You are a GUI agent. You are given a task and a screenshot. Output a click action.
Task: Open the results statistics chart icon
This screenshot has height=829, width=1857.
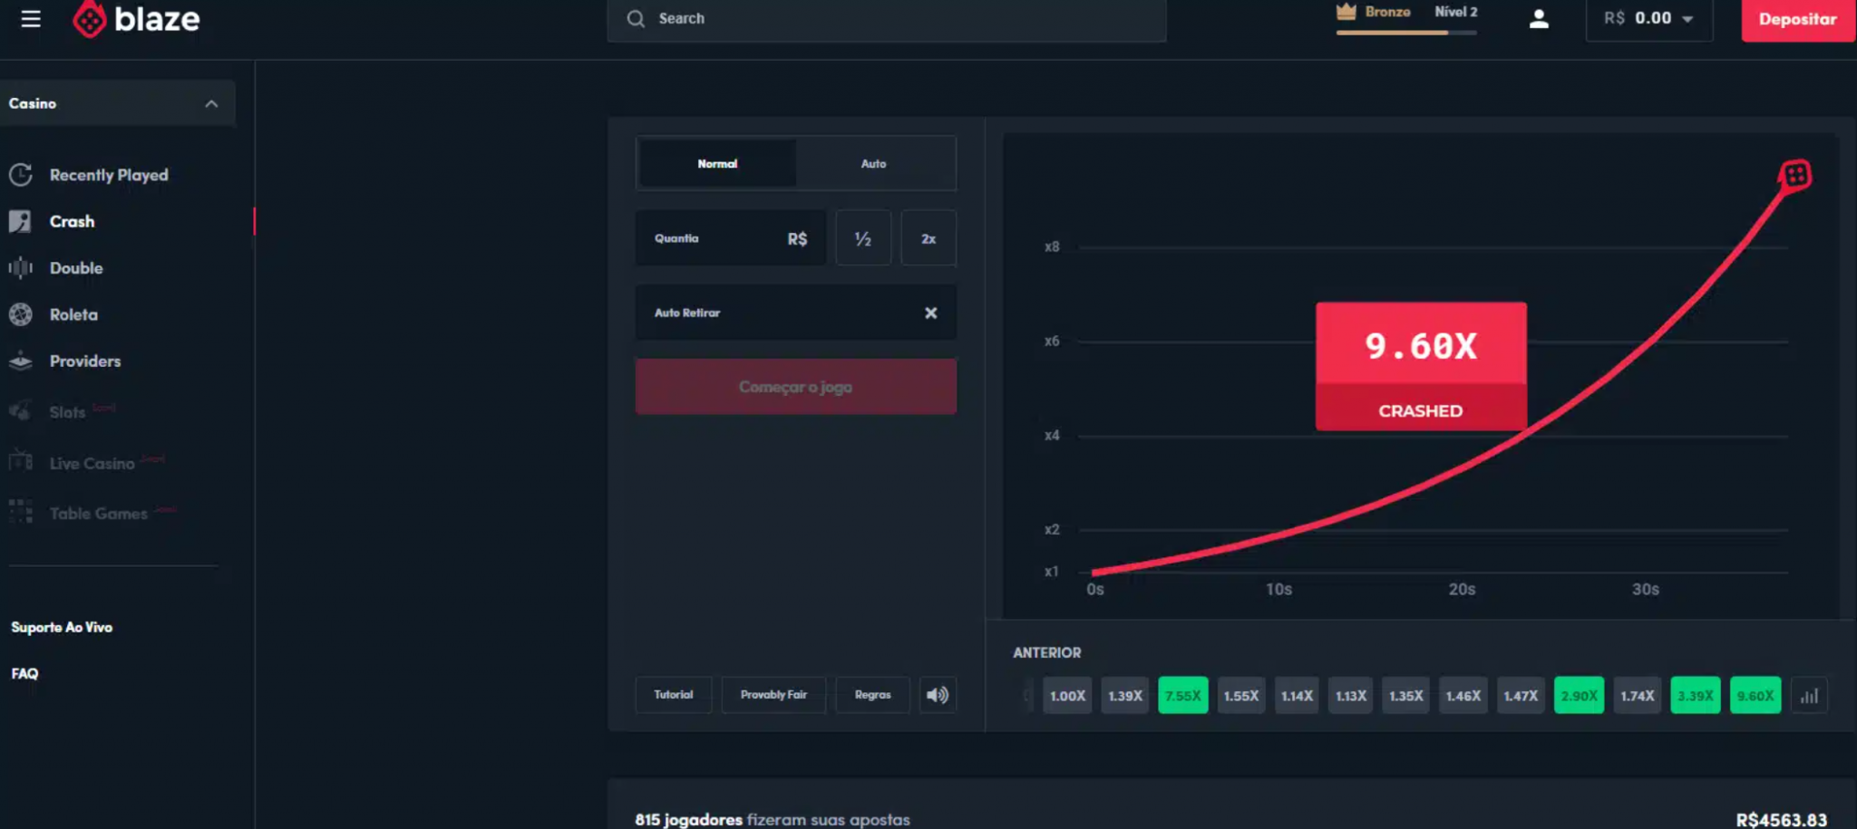click(x=1810, y=695)
